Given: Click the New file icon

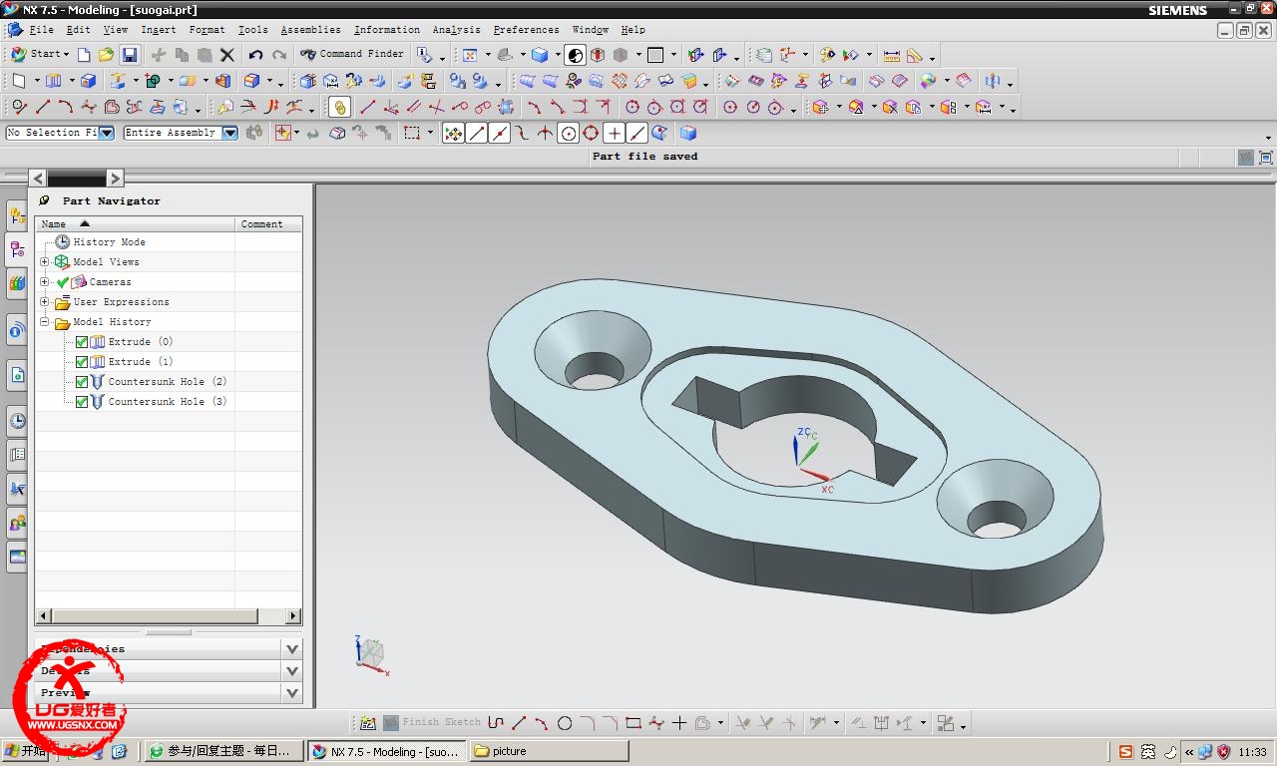Looking at the screenshot, I should (x=84, y=55).
